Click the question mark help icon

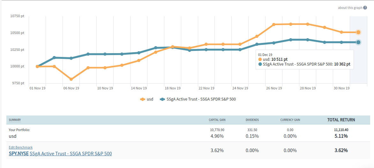pos(365,8)
